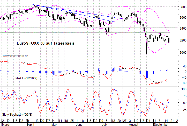187x126 pixels.
Task: Click date label 21 in September
Action: 172,121
